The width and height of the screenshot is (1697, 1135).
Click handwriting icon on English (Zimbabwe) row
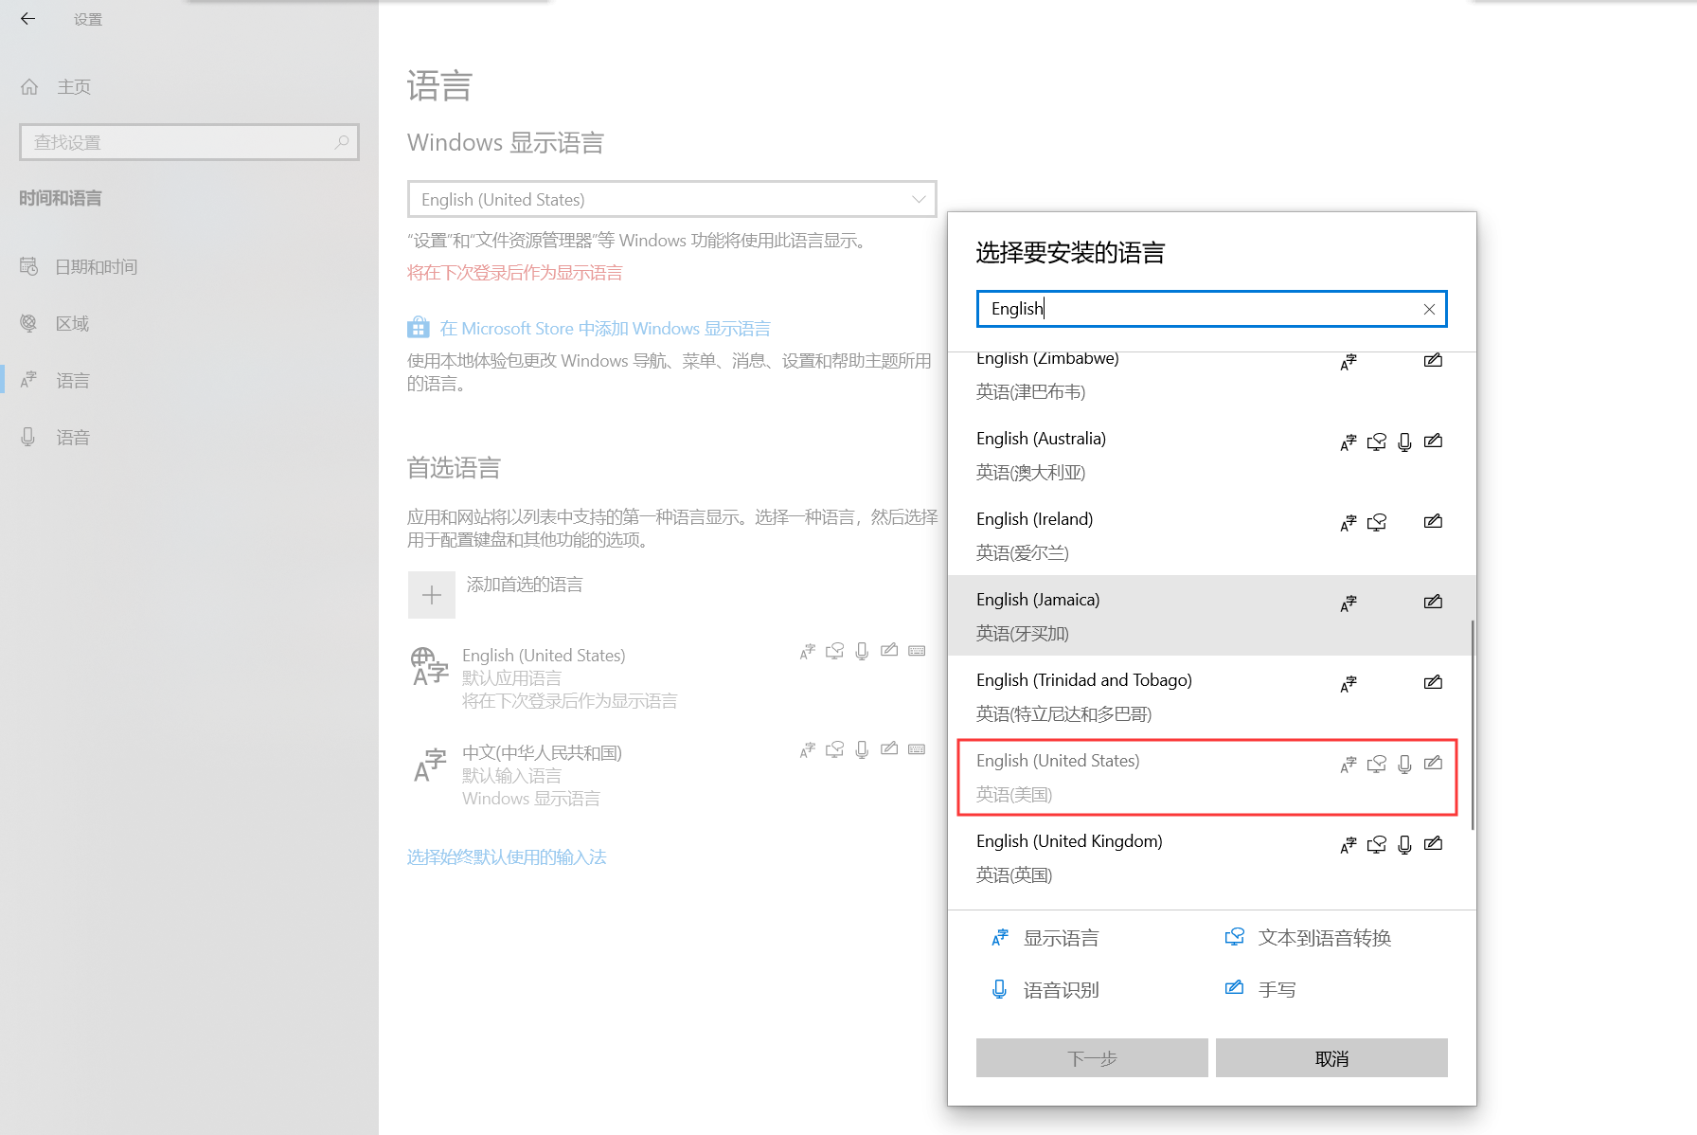1433,360
